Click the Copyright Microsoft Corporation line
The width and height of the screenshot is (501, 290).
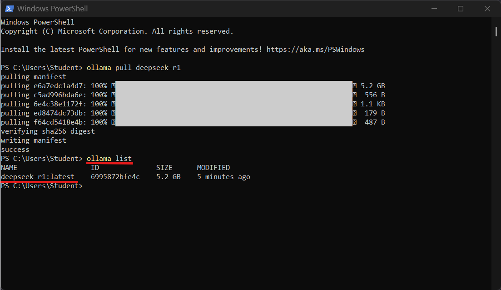[117, 31]
